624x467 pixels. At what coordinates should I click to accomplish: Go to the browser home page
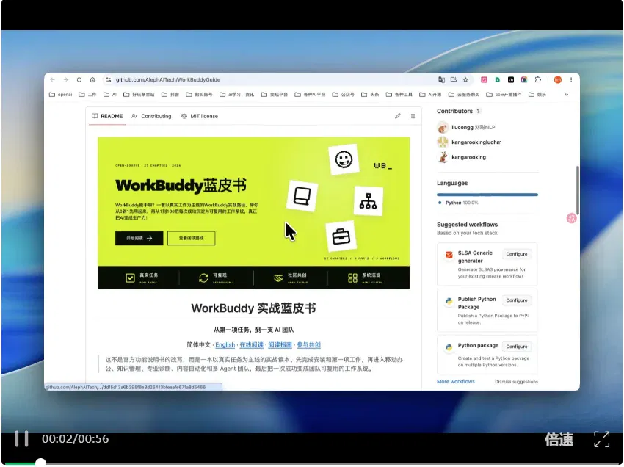(x=92, y=79)
